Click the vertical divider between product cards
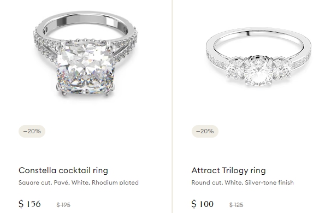This screenshot has width=331, height=213. click(x=173, y=106)
